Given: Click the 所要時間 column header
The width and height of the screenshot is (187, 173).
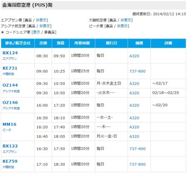Looking at the screenshot, I should (82, 43).
